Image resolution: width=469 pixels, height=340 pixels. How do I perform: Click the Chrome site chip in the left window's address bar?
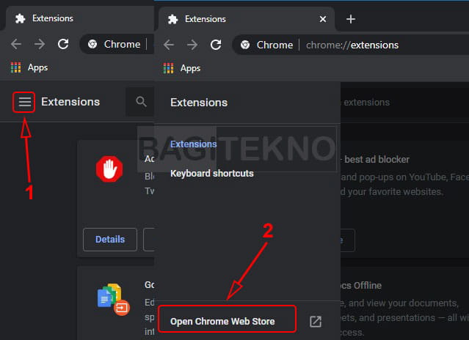114,44
